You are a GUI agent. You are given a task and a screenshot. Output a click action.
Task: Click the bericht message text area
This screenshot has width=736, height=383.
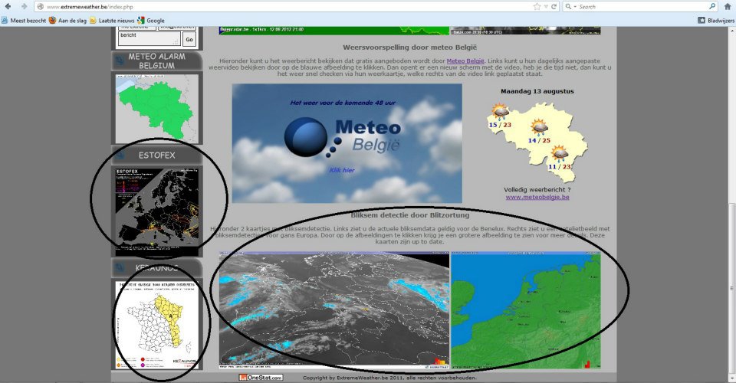coord(149,38)
